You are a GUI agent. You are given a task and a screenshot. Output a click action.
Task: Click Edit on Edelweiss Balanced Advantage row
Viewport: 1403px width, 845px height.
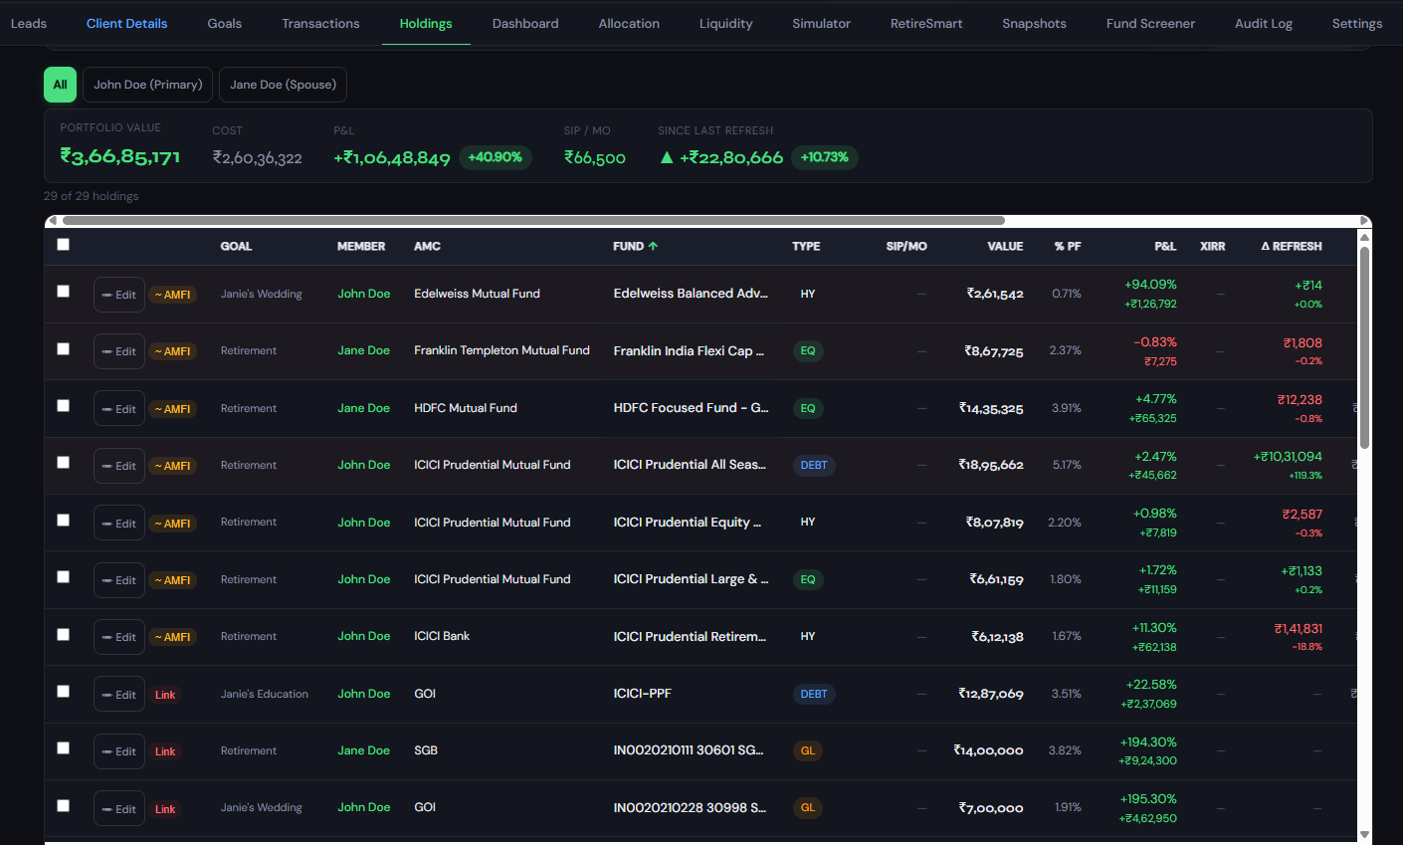click(119, 295)
